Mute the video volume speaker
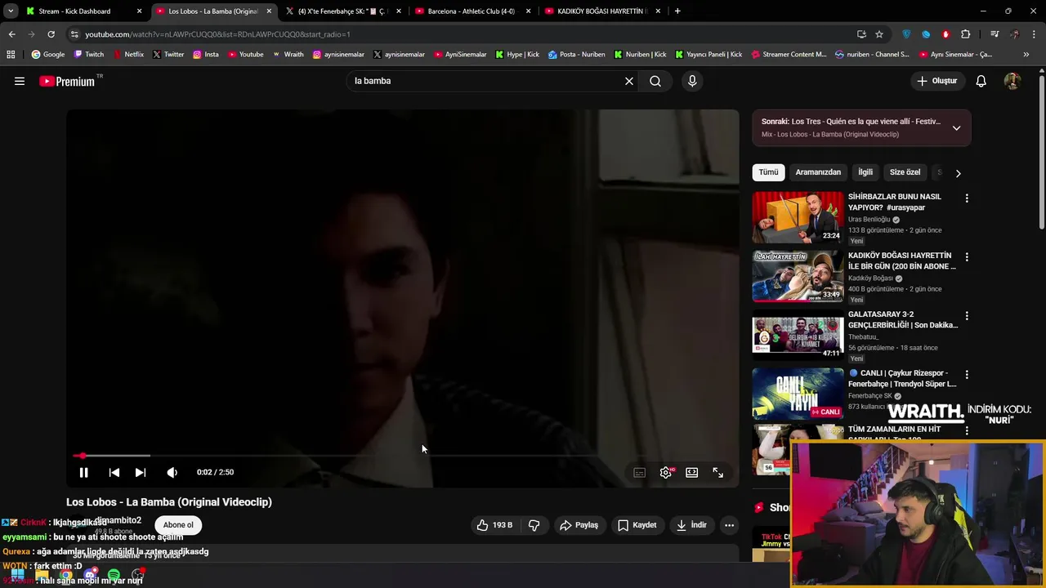Image resolution: width=1046 pixels, height=588 pixels. 172,472
